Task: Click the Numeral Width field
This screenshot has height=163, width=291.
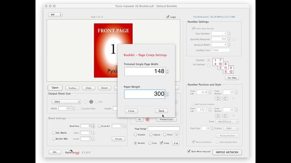Action: [x=219, y=44]
